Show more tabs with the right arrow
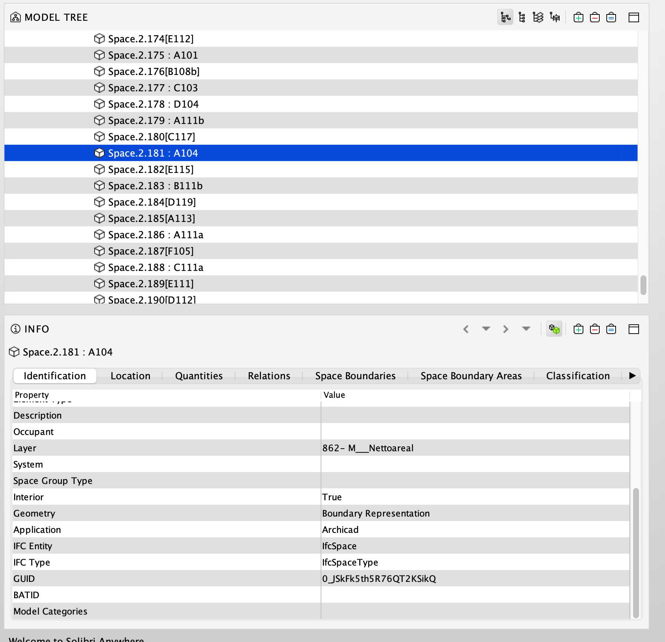The height and width of the screenshot is (642, 665). tap(632, 376)
